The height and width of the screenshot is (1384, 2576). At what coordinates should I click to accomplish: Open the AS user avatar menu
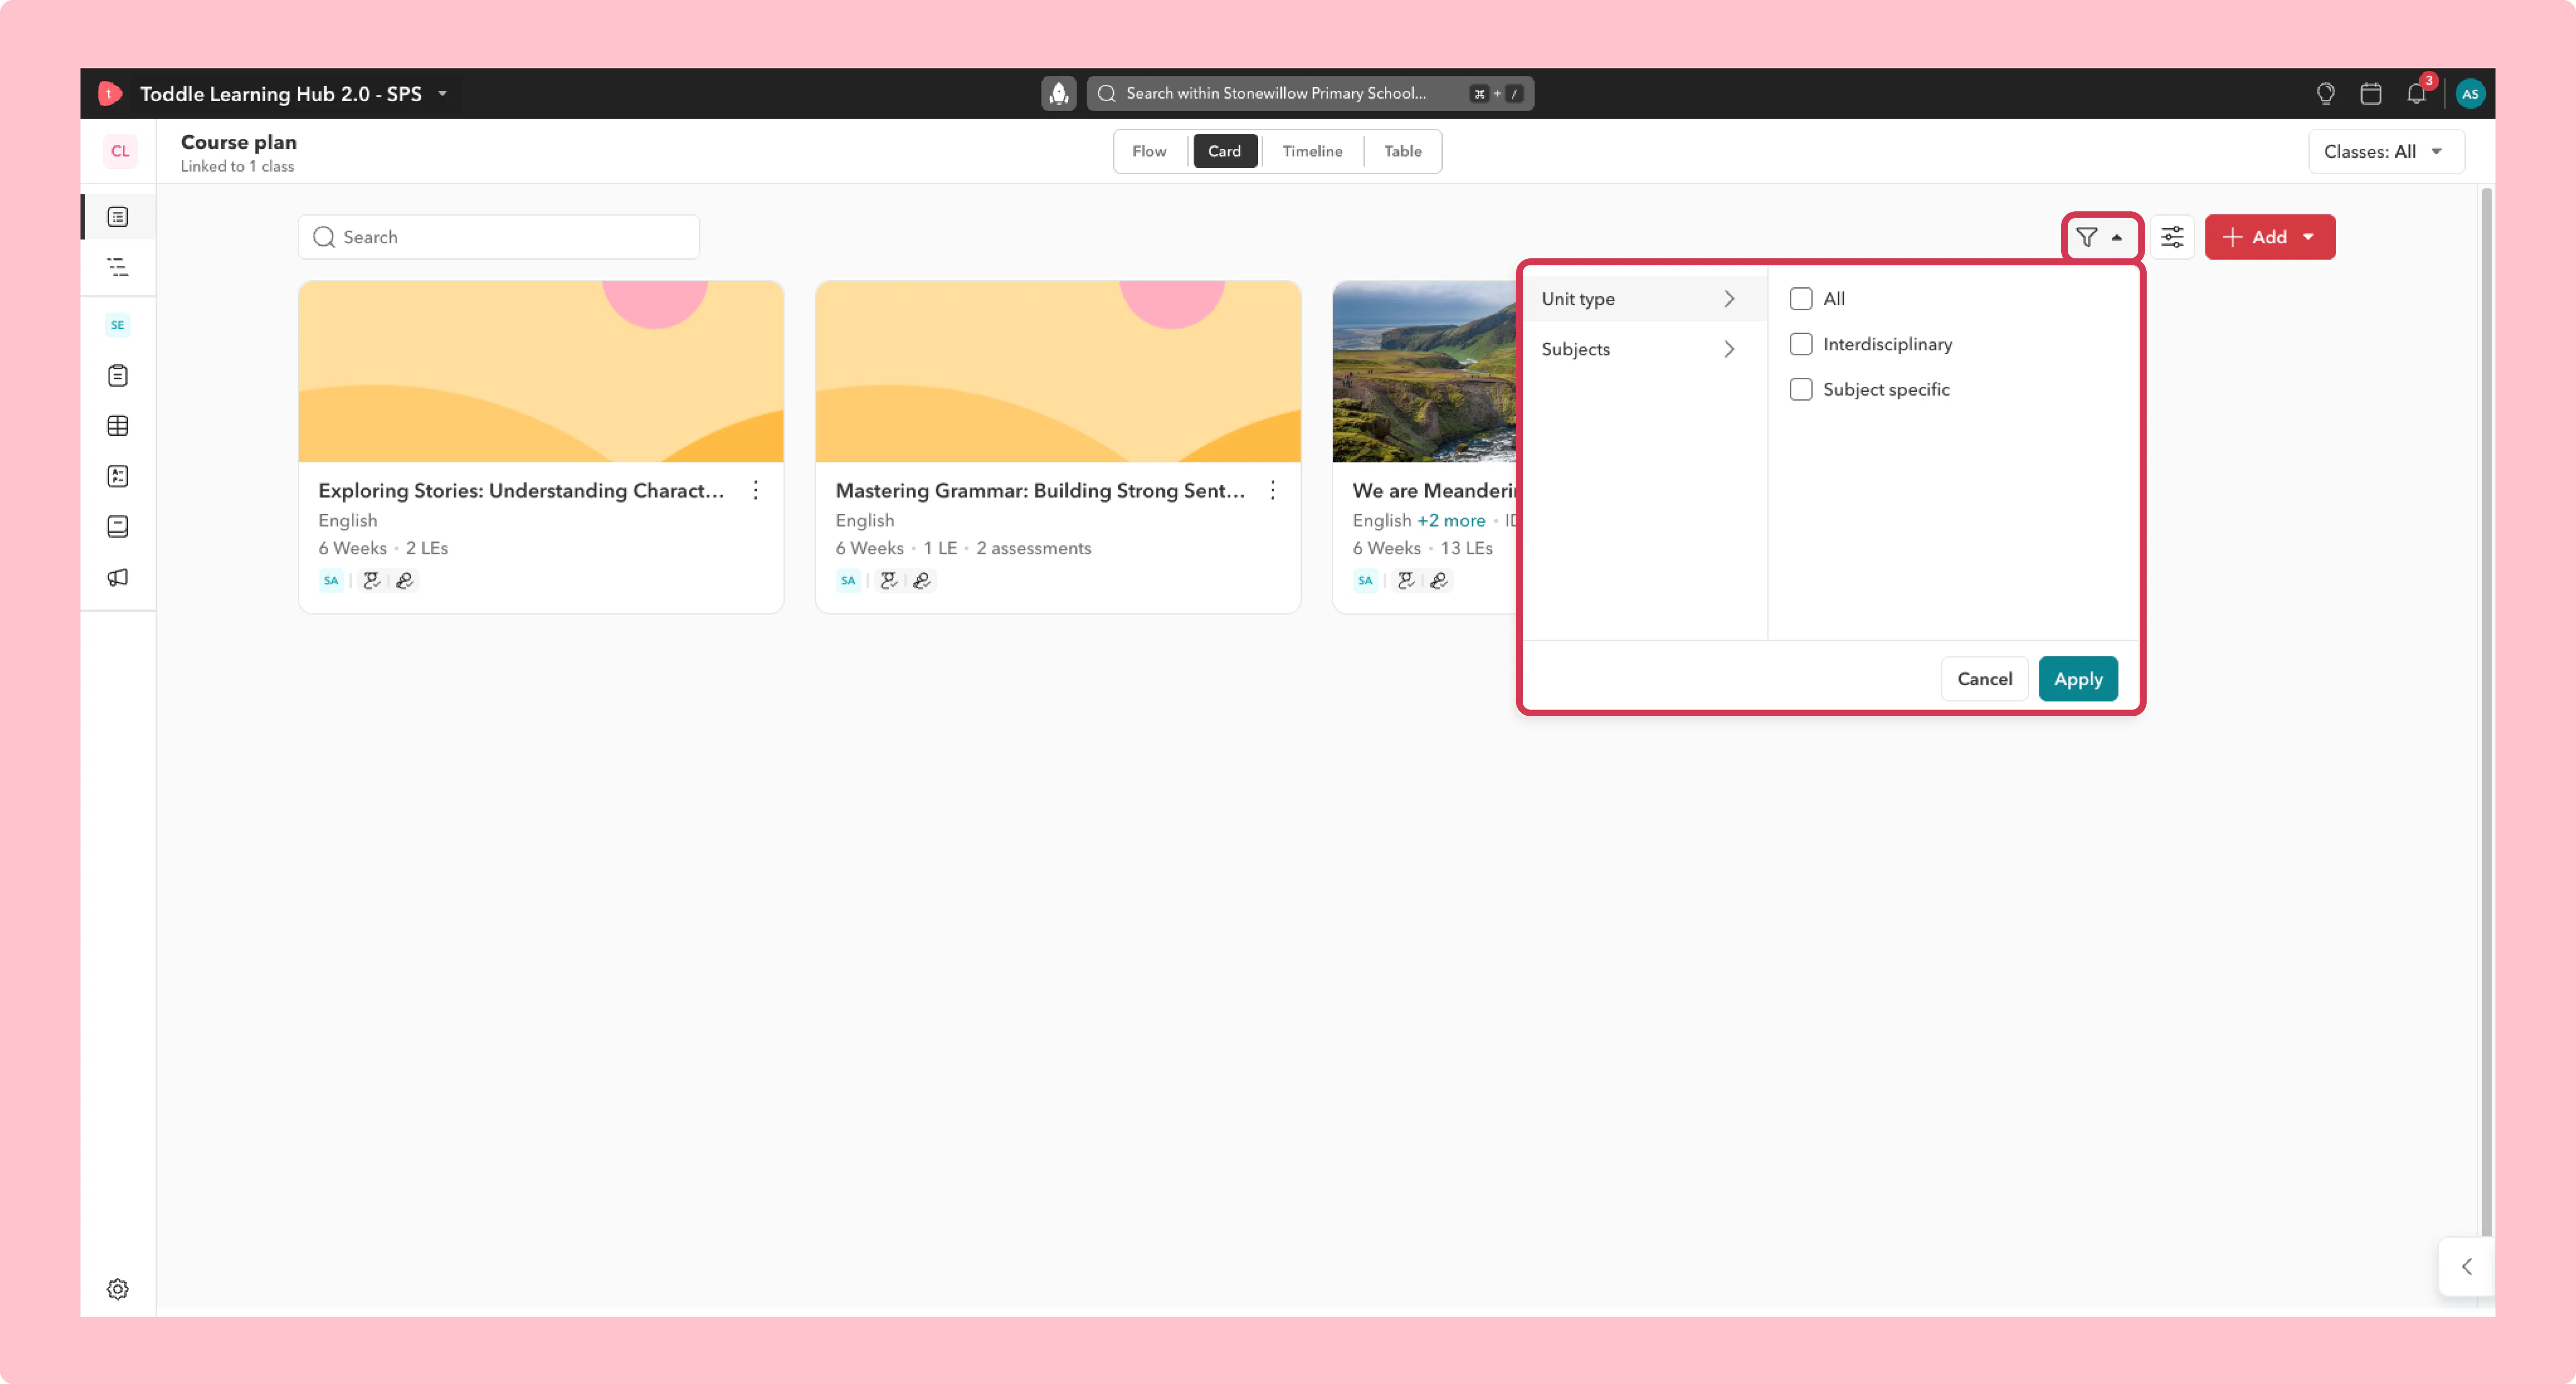(2470, 93)
